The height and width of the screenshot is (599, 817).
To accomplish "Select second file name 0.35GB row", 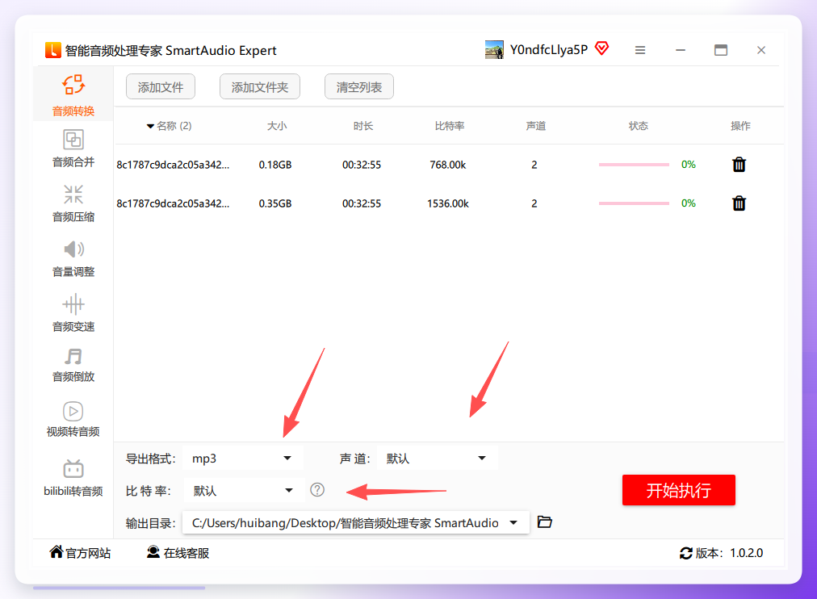I will click(173, 203).
